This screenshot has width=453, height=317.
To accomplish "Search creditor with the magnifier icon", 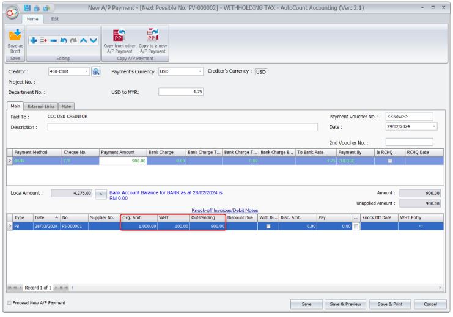I will point(96,71).
